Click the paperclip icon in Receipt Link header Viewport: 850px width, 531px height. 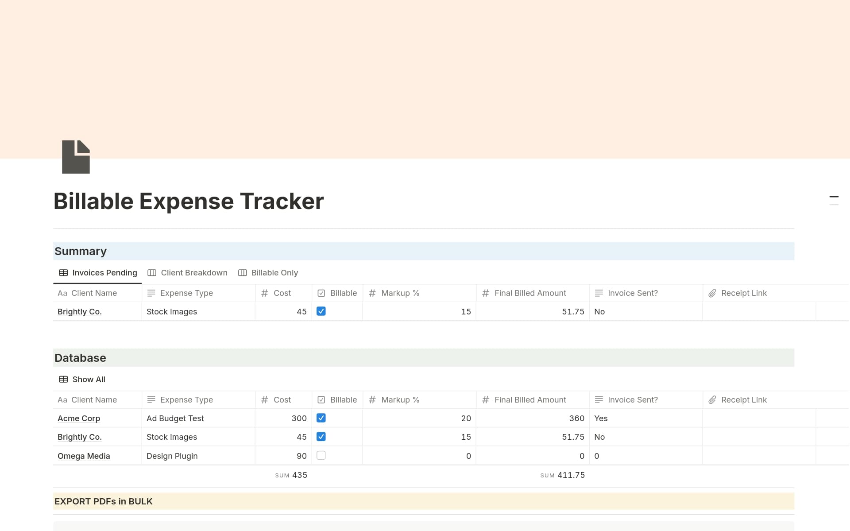click(x=713, y=293)
